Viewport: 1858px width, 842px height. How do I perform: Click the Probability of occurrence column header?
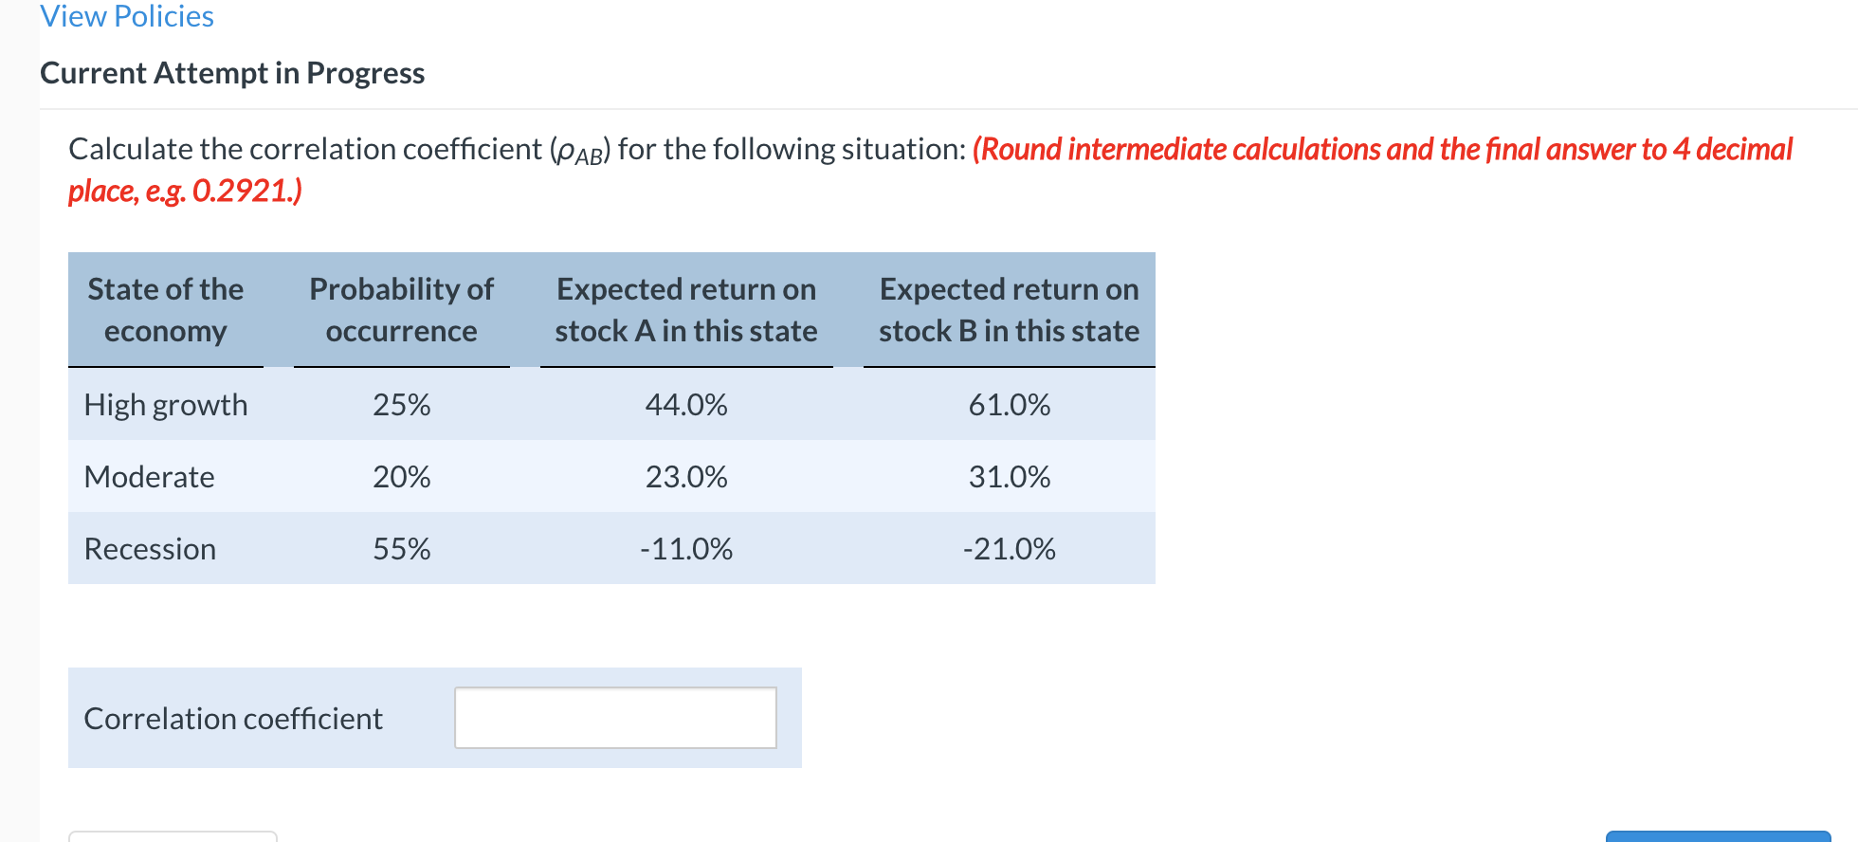coord(400,309)
